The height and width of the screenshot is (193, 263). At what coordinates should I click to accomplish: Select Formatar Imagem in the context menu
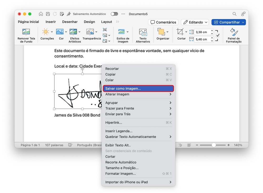[120, 174]
